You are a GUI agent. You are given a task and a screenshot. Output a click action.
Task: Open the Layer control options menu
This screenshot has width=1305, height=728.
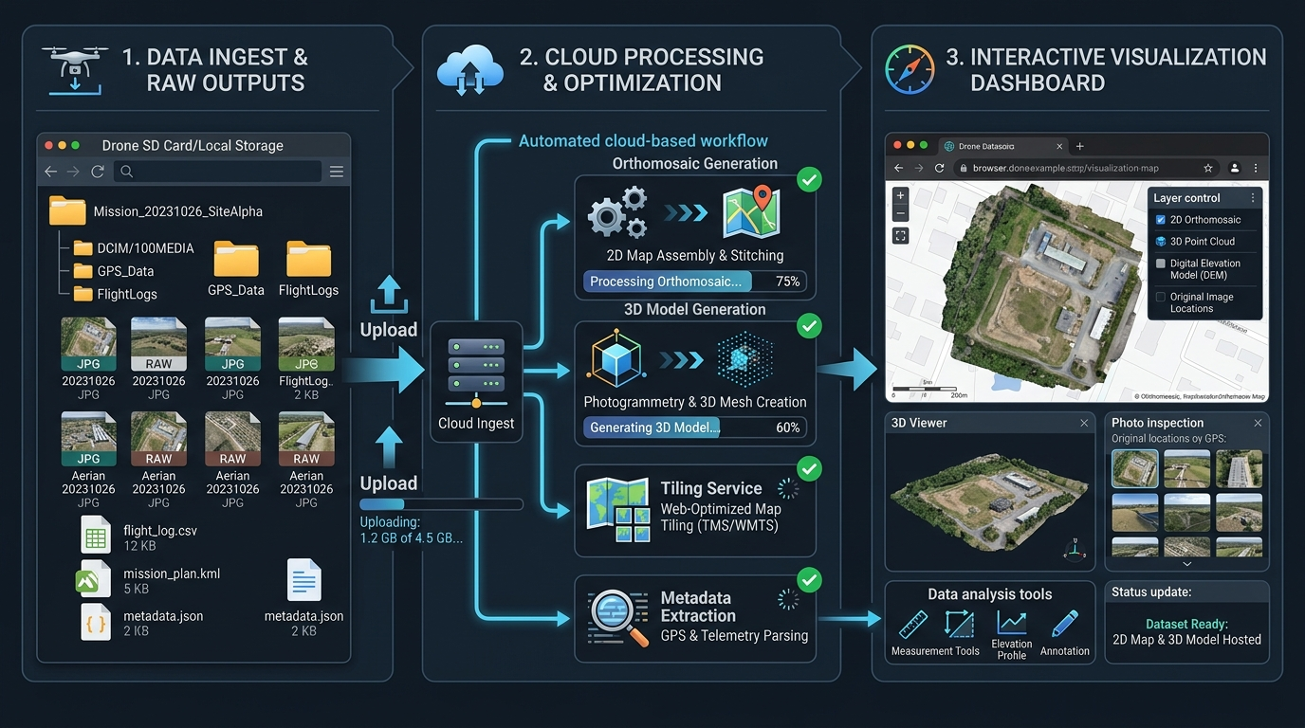click(x=1253, y=198)
